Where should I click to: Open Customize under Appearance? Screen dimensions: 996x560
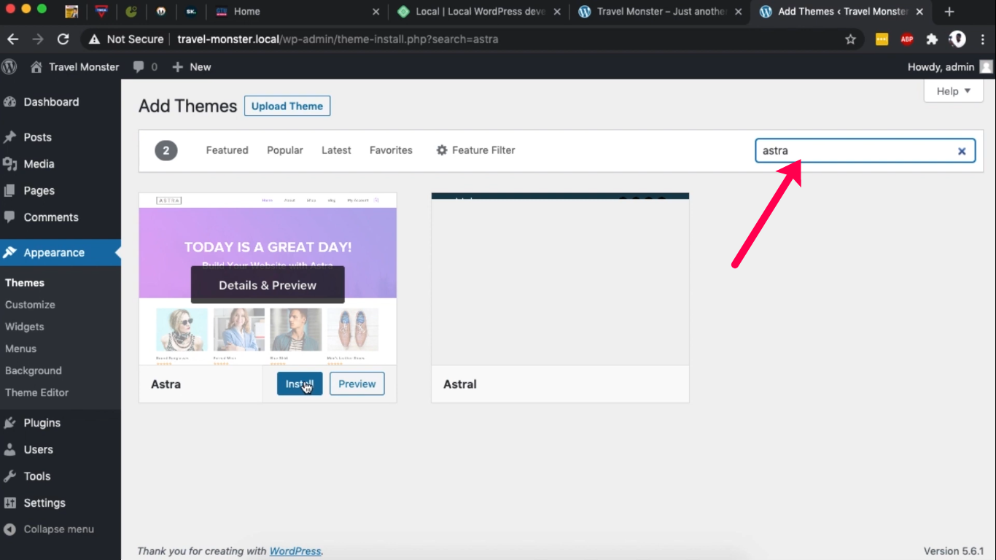pyautogui.click(x=30, y=305)
